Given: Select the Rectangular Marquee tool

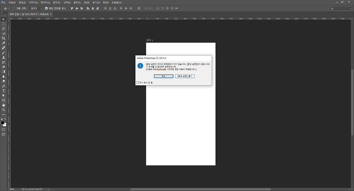Looking at the screenshot, I should tap(4, 24).
